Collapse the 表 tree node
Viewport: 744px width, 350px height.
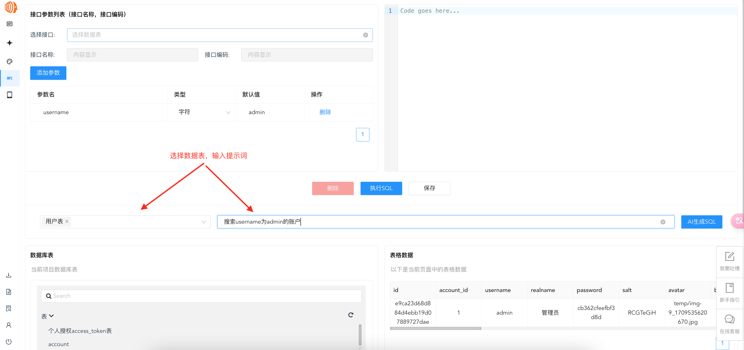[51, 316]
